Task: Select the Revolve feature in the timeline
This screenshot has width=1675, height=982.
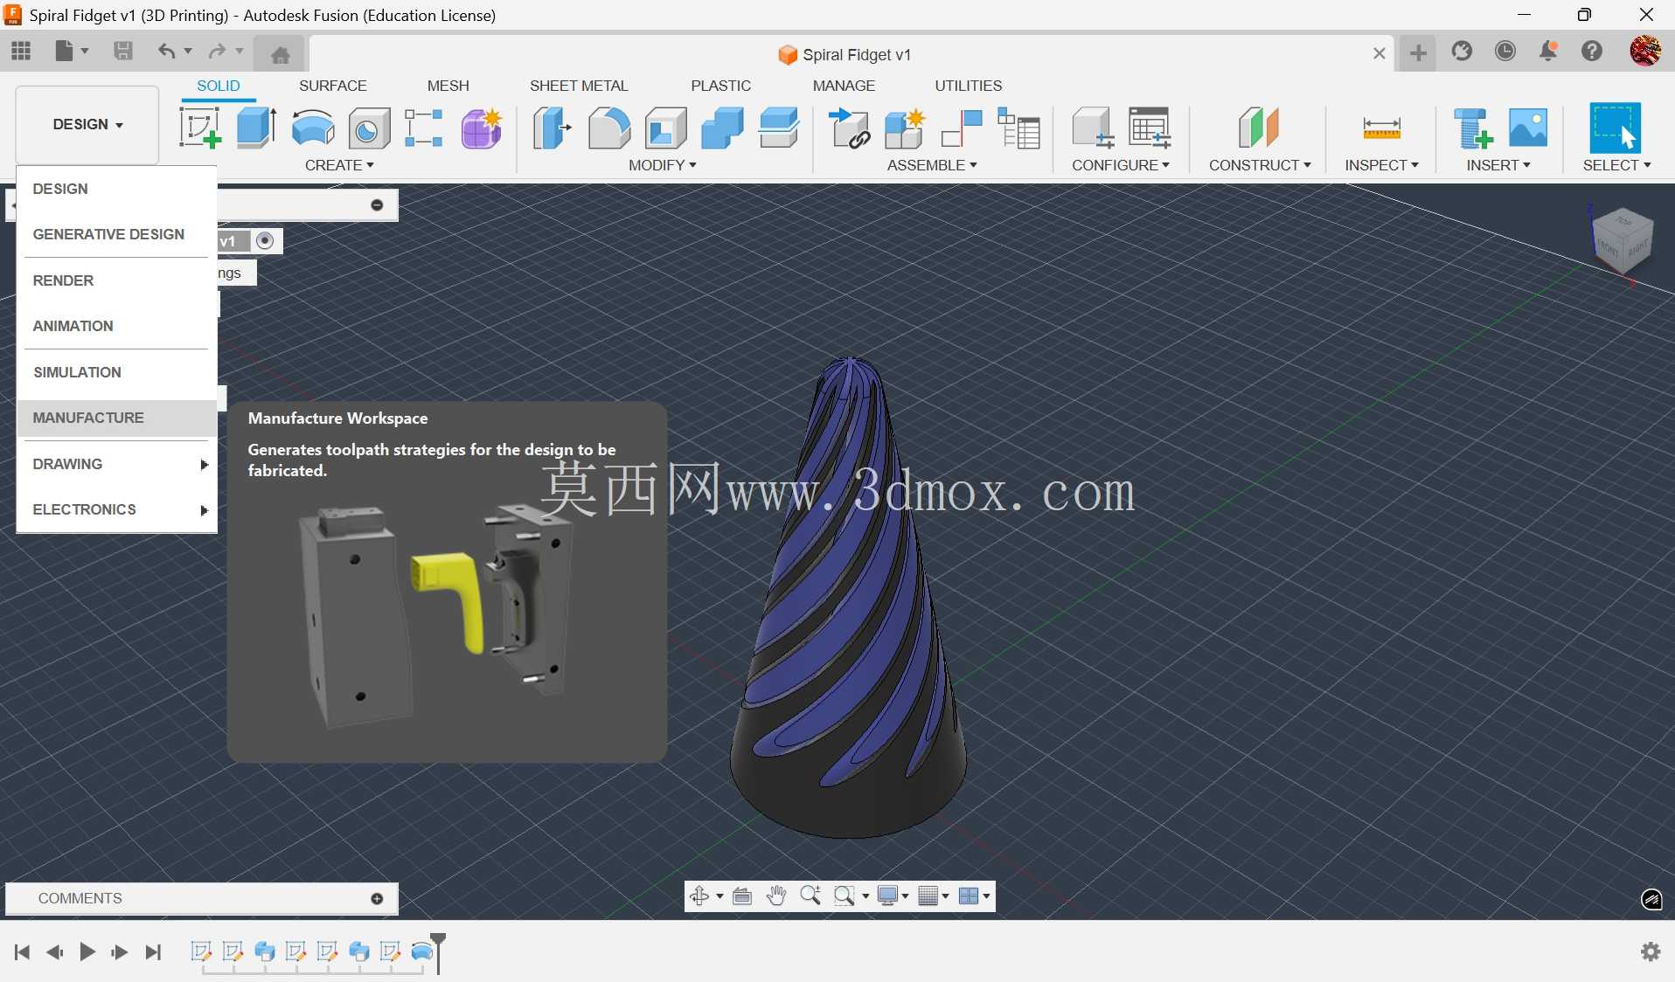Action: pos(422,951)
